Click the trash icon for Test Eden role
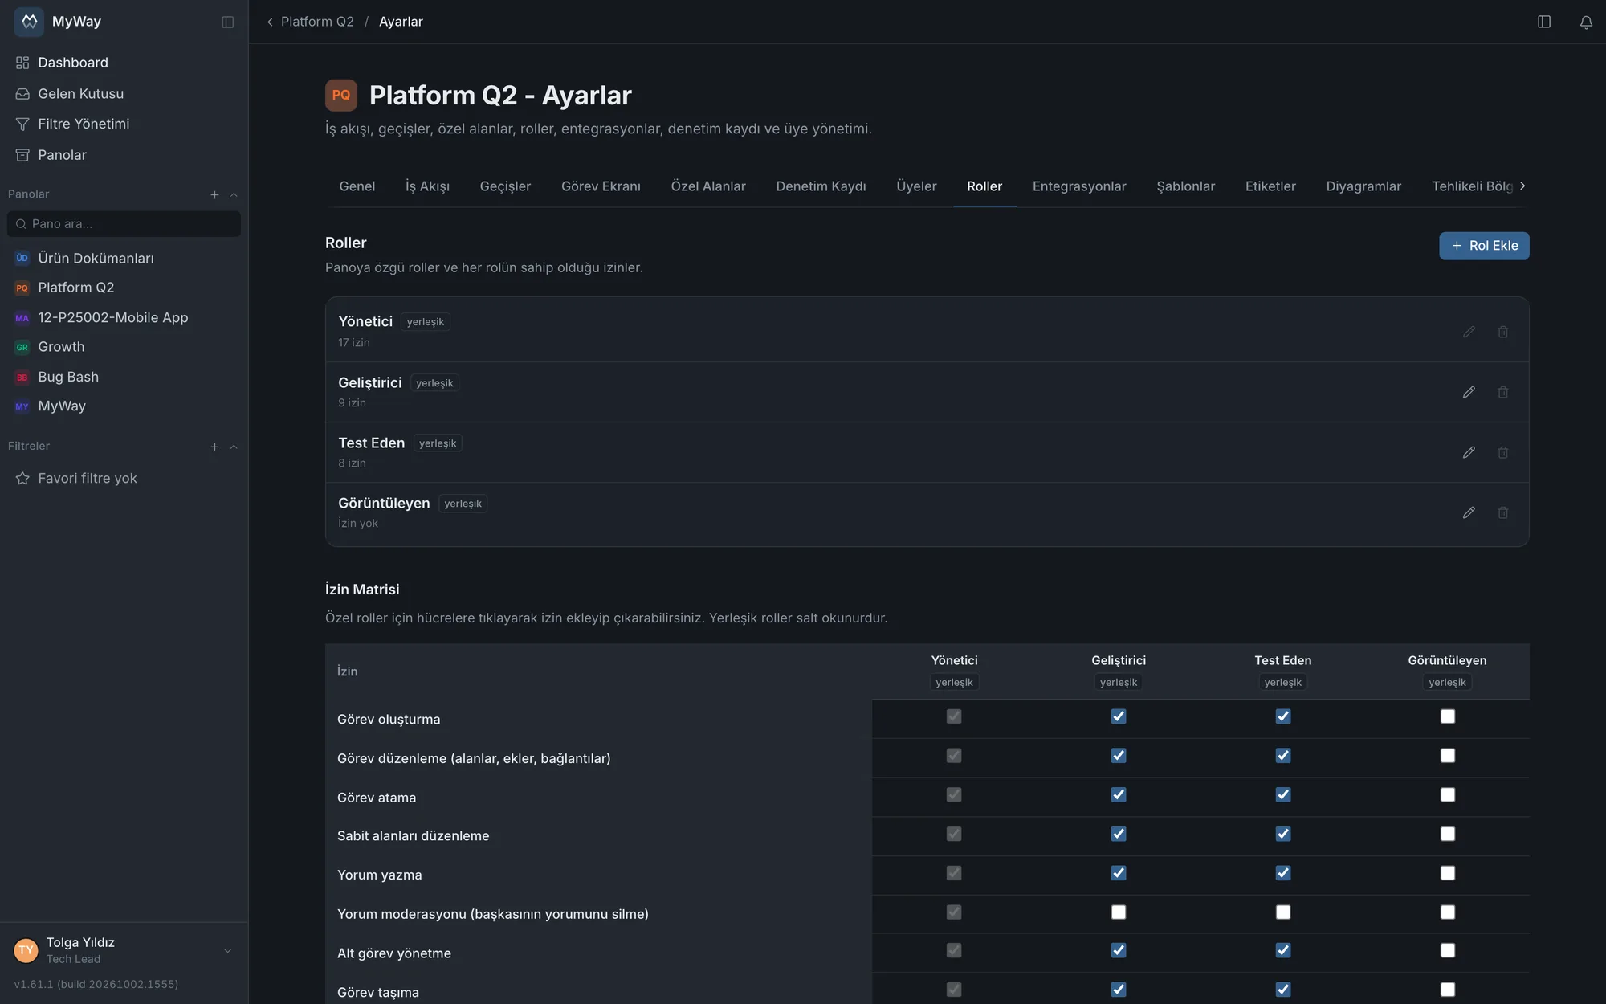Viewport: 1606px width, 1004px height. pyautogui.click(x=1503, y=452)
